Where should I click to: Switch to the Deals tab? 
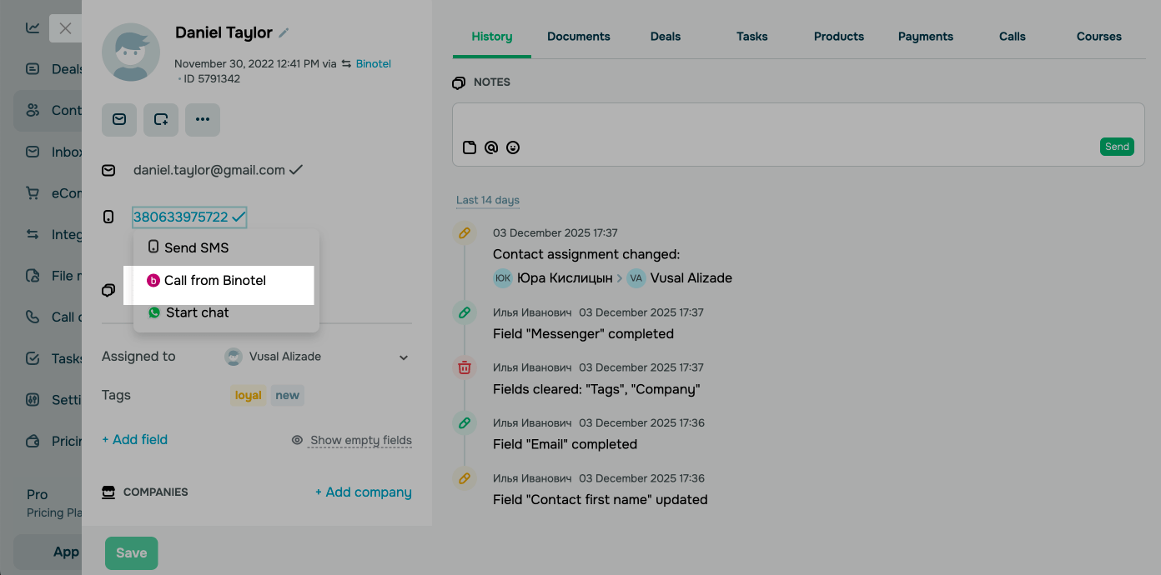point(666,37)
